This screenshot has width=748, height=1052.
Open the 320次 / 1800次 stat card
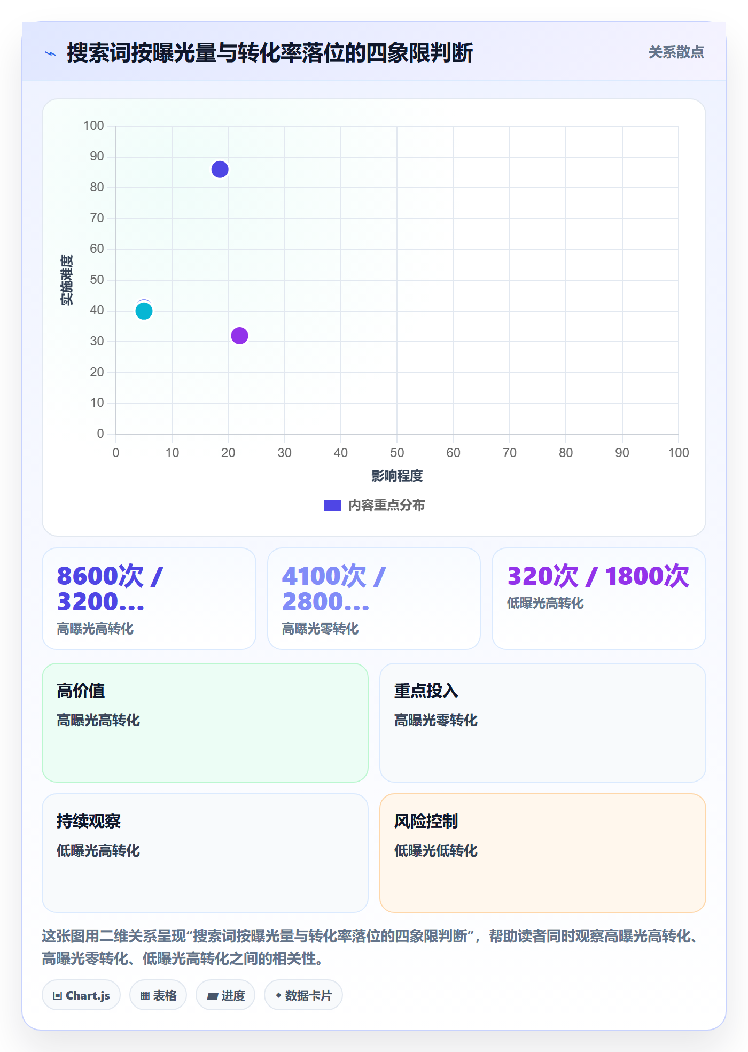tap(599, 599)
